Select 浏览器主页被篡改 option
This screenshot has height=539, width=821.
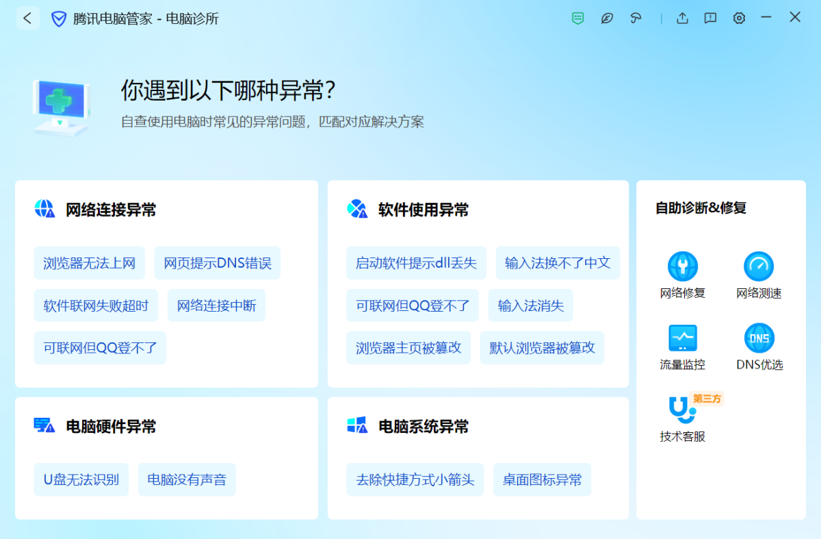click(x=408, y=348)
